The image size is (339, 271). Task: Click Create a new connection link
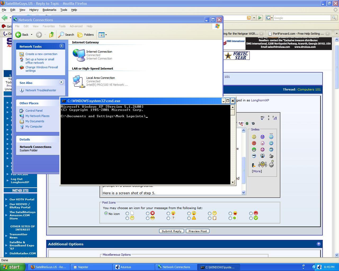pos(41,54)
